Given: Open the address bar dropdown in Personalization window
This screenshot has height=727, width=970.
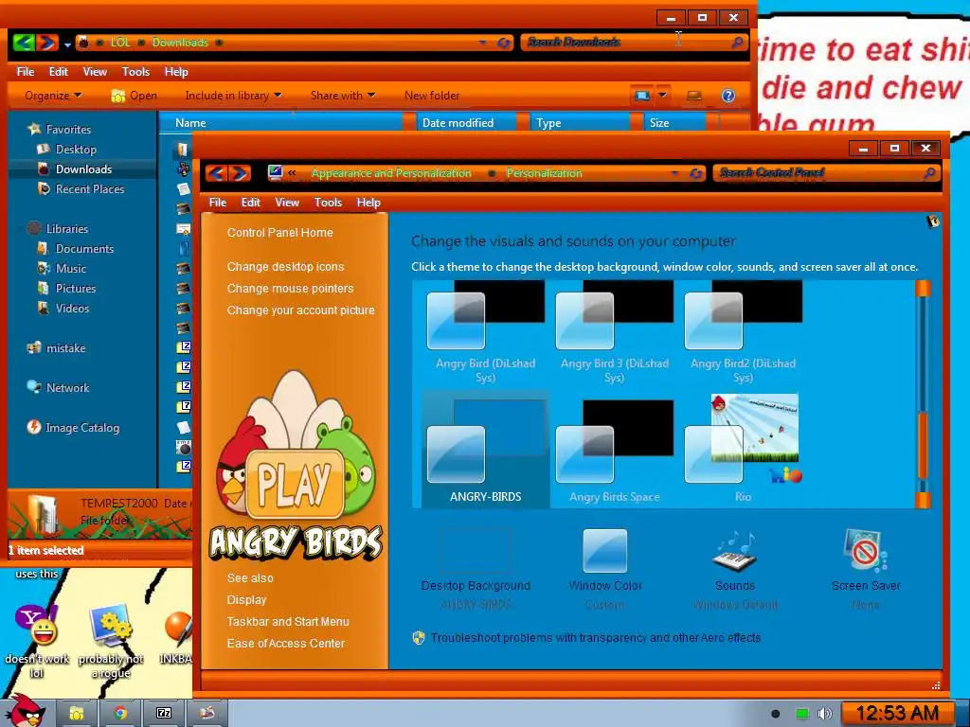Looking at the screenshot, I should [x=674, y=173].
